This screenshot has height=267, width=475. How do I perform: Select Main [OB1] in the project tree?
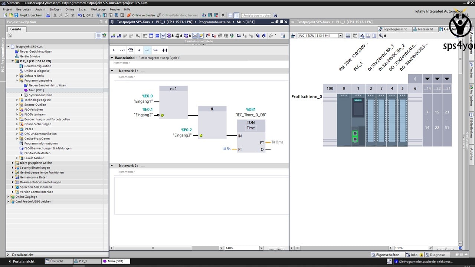(x=36, y=90)
